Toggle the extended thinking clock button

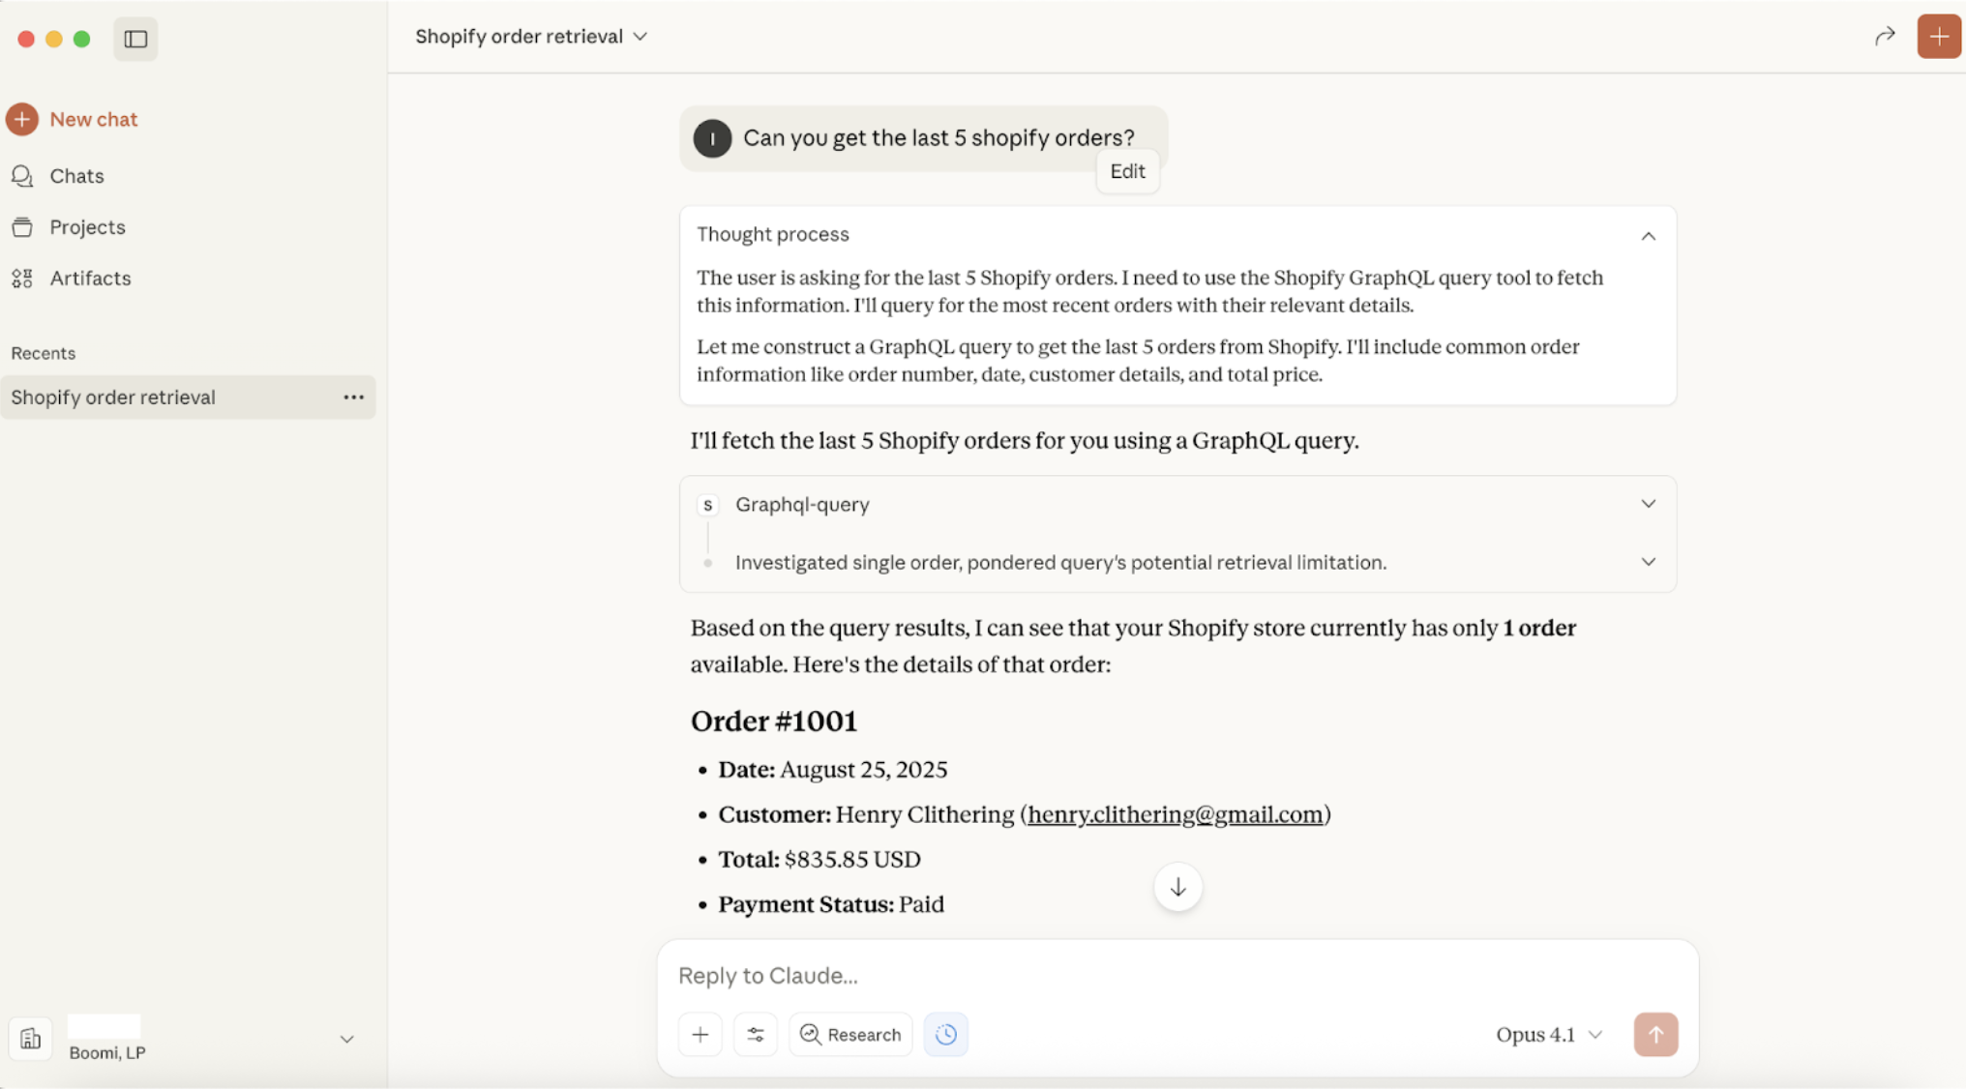[x=945, y=1034]
